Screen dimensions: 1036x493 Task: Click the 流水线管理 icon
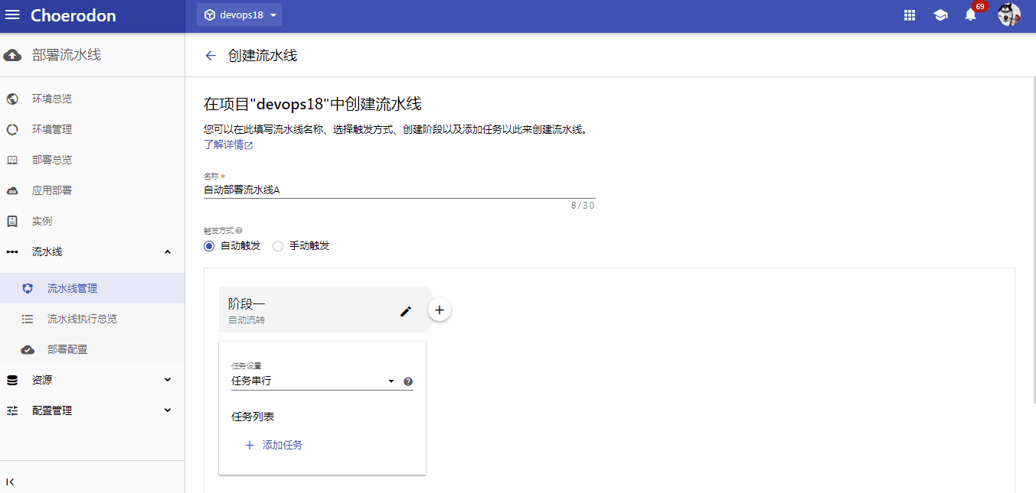click(x=28, y=288)
